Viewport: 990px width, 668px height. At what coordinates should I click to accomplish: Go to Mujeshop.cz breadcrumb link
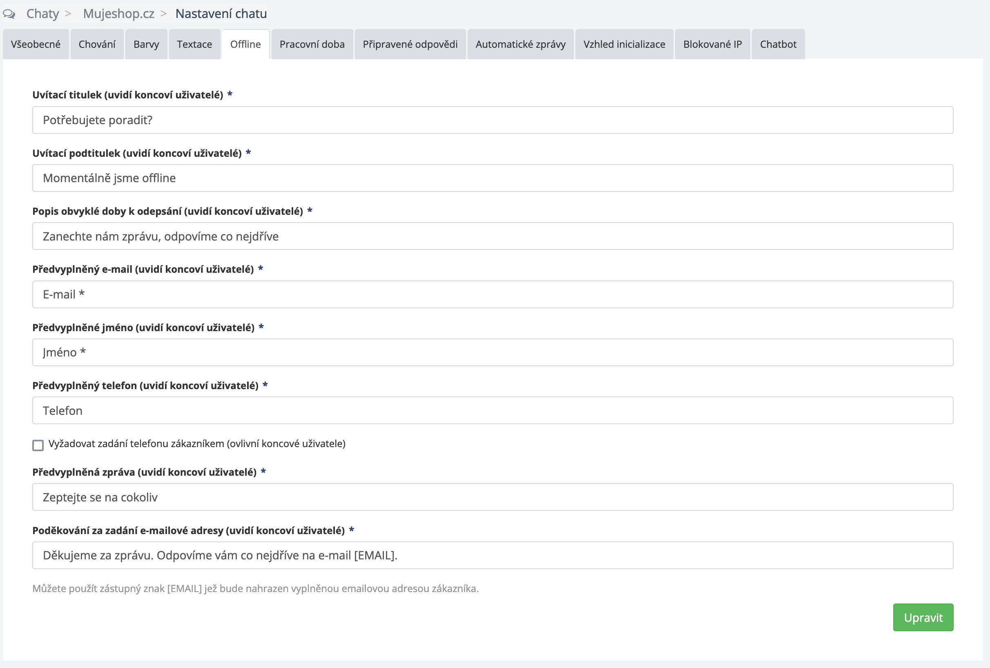tap(118, 13)
